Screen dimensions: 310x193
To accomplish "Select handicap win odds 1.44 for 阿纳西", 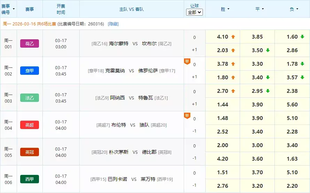I will [x=223, y=105].
